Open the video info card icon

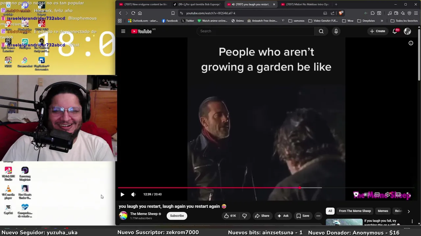[x=411, y=43]
